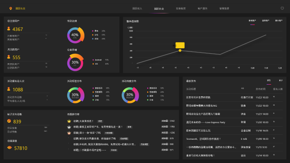
Task: Click the orange icon beside 839
Action: tap(9, 121)
